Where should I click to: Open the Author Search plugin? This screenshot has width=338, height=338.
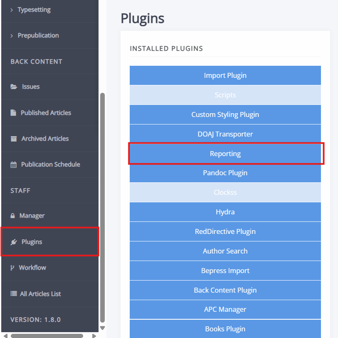click(x=225, y=251)
